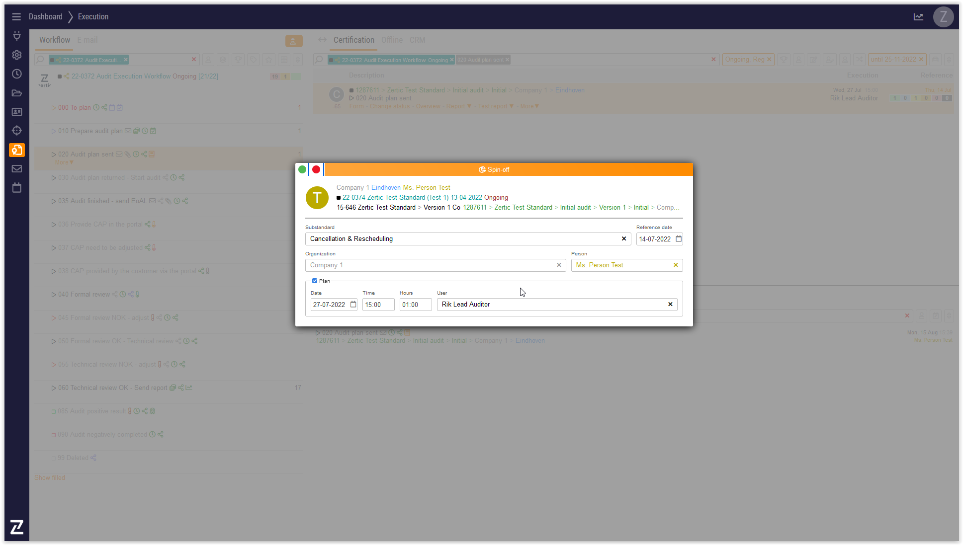Image resolution: width=963 pixels, height=545 pixels.
Task: Click the clock icon in left sidebar
Action: [x=16, y=74]
